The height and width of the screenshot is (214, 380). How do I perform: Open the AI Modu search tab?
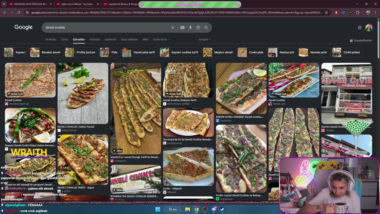coord(51,40)
